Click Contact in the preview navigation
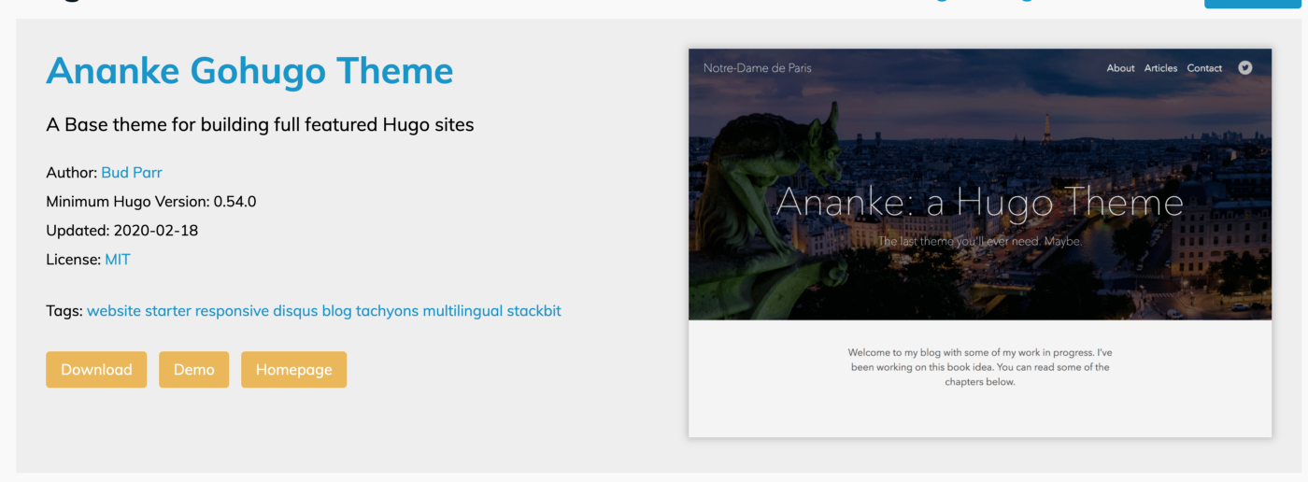Viewport: 1308px width, 482px height. [x=1204, y=68]
